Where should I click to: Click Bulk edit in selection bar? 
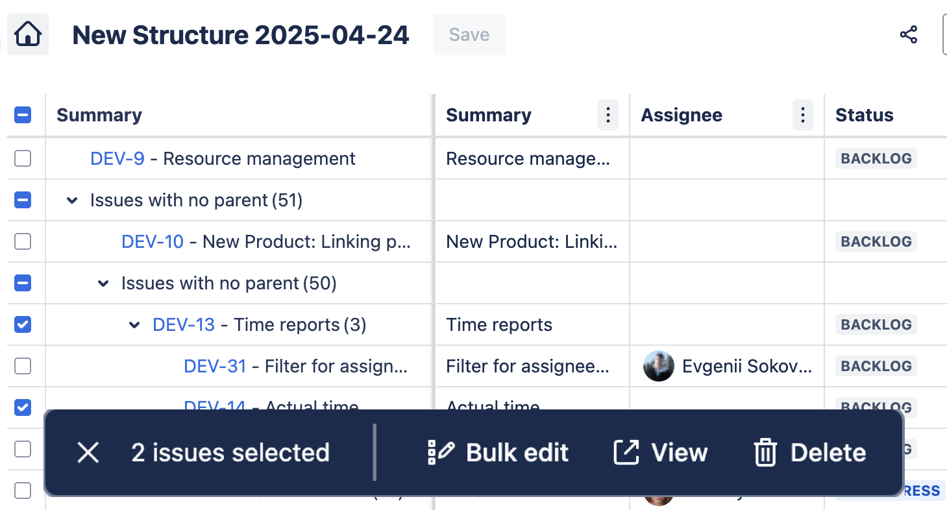click(498, 453)
